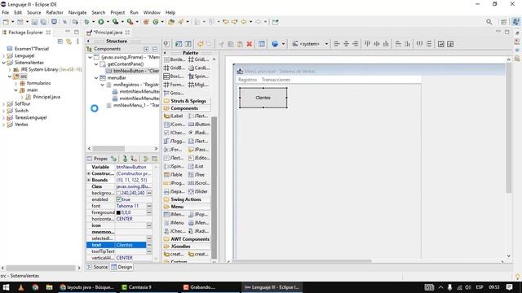The height and width of the screenshot is (293, 522).
Task: Click the Java perspective icon at top right
Action: [x=515, y=22]
